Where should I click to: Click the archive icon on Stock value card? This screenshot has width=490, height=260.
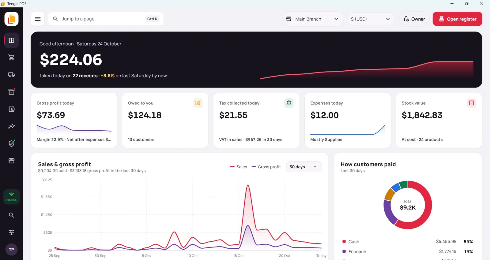(x=471, y=103)
